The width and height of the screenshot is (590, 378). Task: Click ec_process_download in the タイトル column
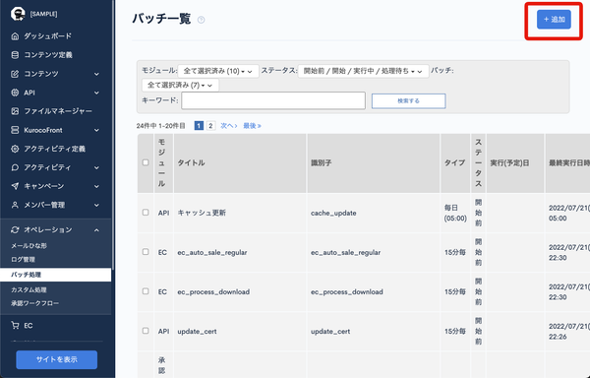[x=213, y=292]
